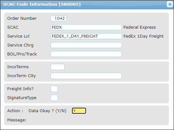Click the SignatureType box
Image resolution: width=174 pixels, height=130 pixels.
pyautogui.click(x=54, y=98)
